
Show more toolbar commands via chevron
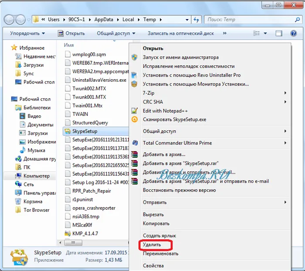point(225,33)
